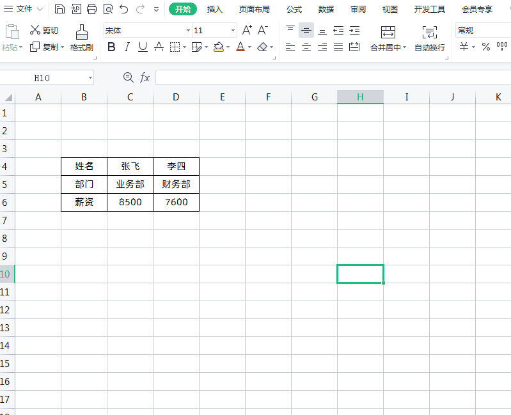Click the Print icon
This screenshot has width=511, height=415.
(x=91, y=9)
